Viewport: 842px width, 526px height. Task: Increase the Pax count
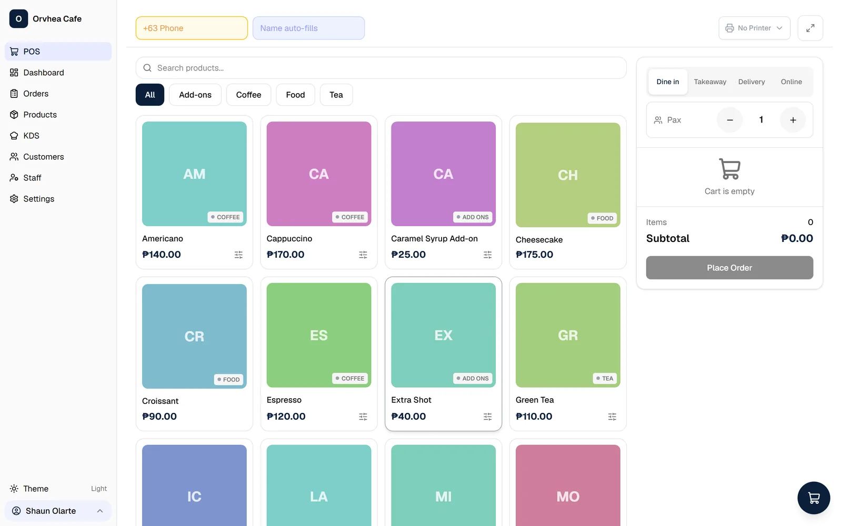(x=793, y=120)
